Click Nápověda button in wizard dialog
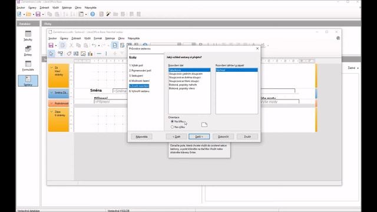 (141, 137)
